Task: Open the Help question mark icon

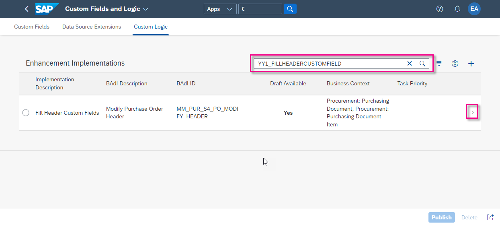Action: pyautogui.click(x=440, y=9)
